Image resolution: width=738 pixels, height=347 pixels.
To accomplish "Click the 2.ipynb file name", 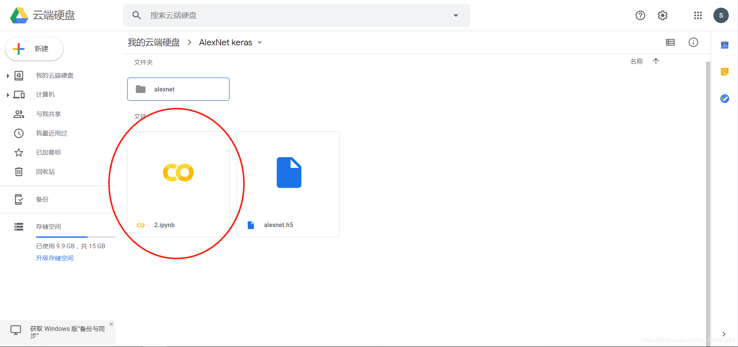I will [x=165, y=225].
